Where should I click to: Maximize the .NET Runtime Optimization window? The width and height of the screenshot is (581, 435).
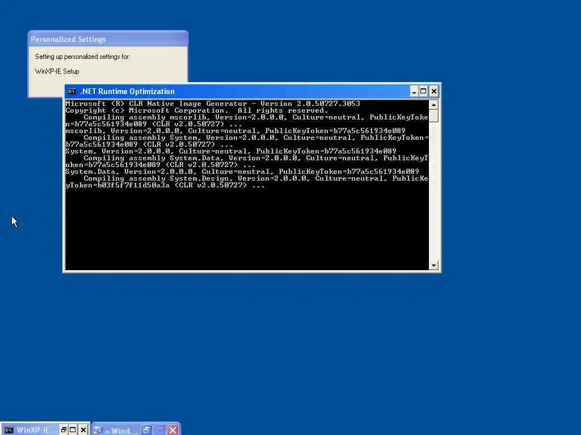click(423, 91)
